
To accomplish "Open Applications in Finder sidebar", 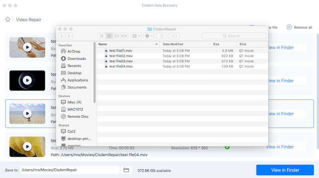I will click(77, 80).
